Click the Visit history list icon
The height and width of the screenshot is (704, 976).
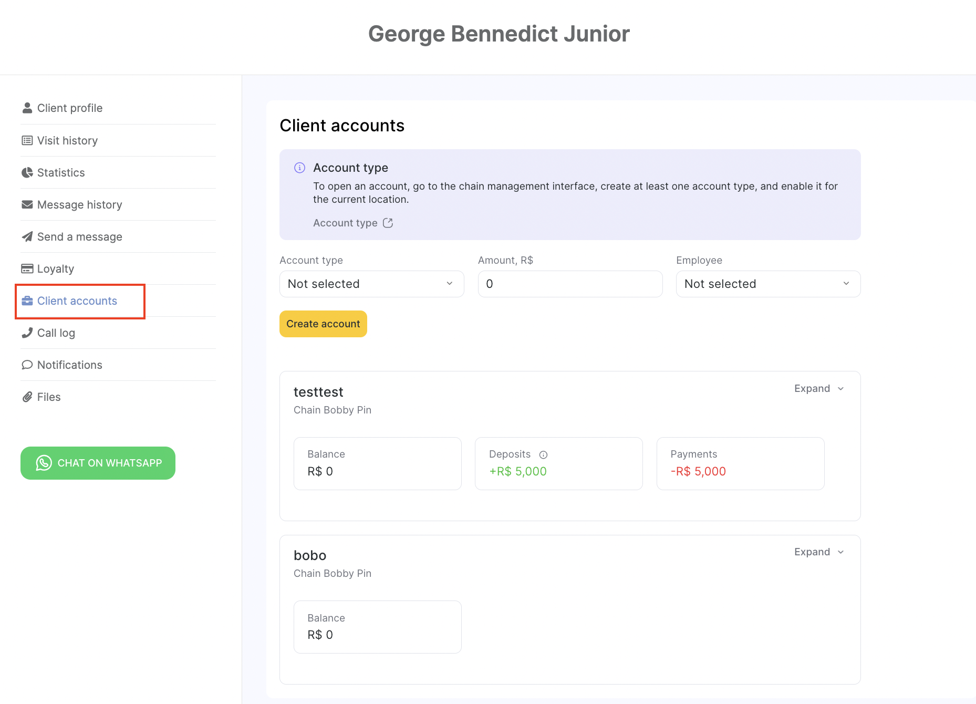27,140
